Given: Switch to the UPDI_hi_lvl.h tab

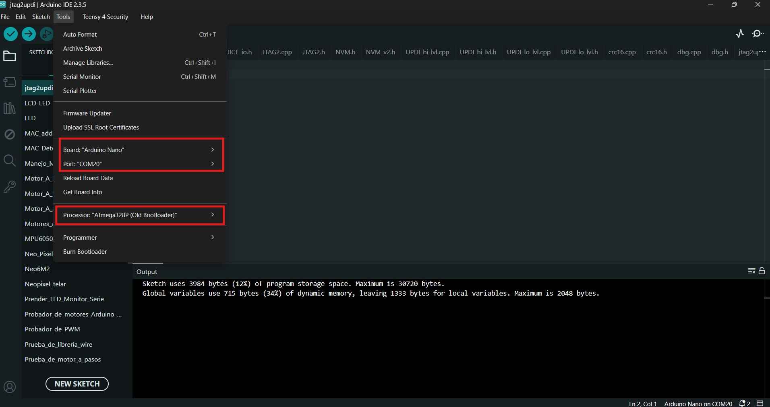Looking at the screenshot, I should 478,52.
